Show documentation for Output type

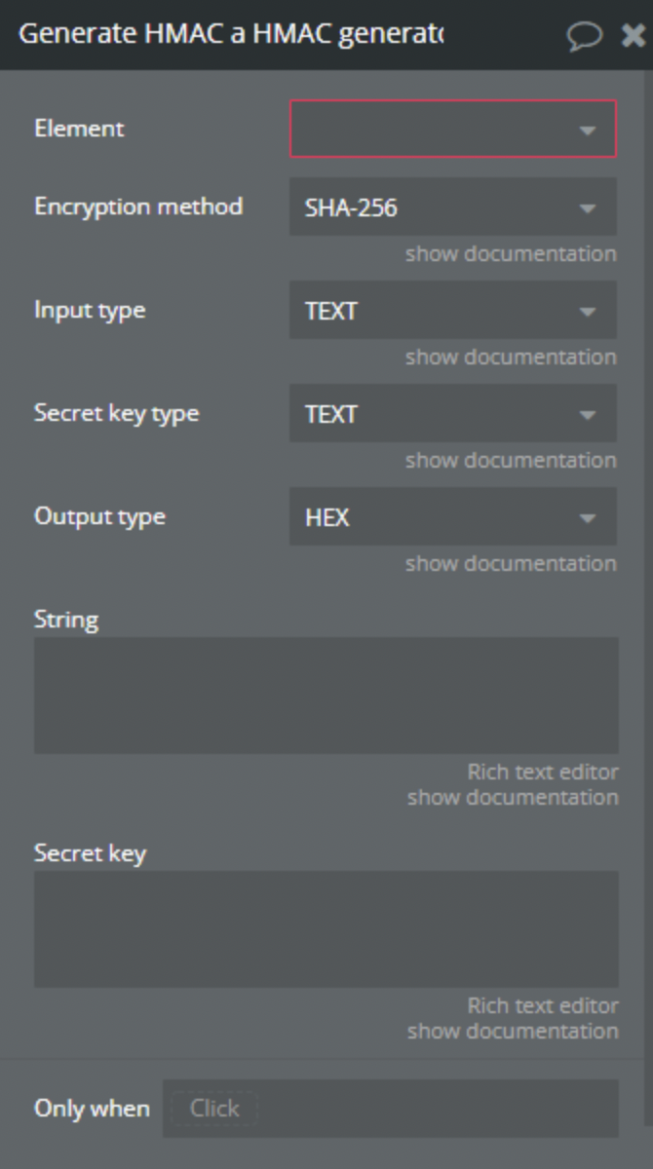click(x=511, y=564)
